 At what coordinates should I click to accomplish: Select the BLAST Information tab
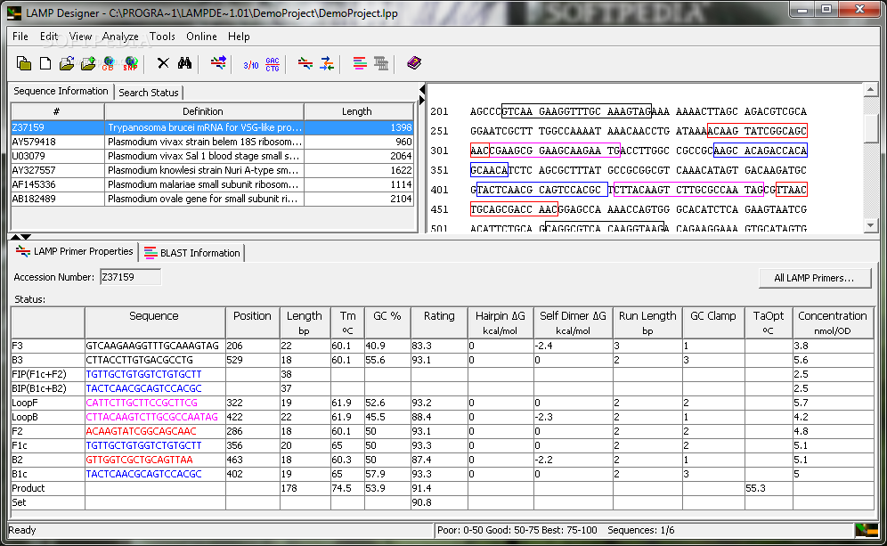click(x=192, y=253)
